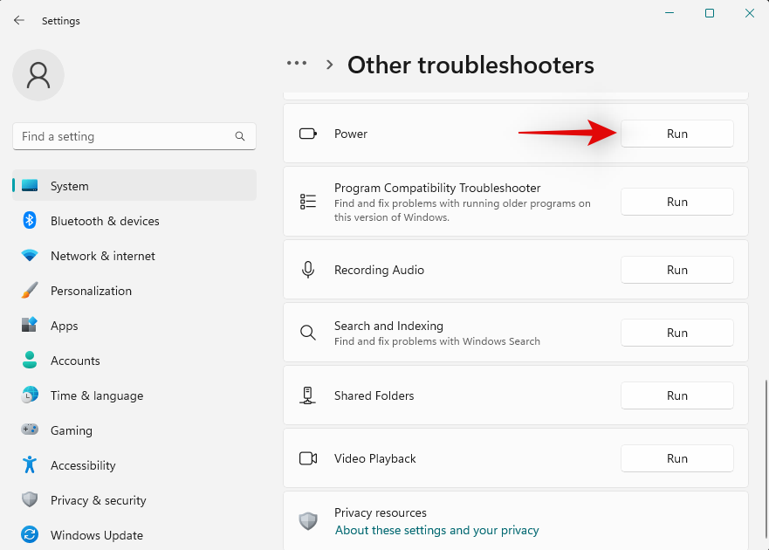
Task: Open the Apps settings page
Action: (134, 326)
